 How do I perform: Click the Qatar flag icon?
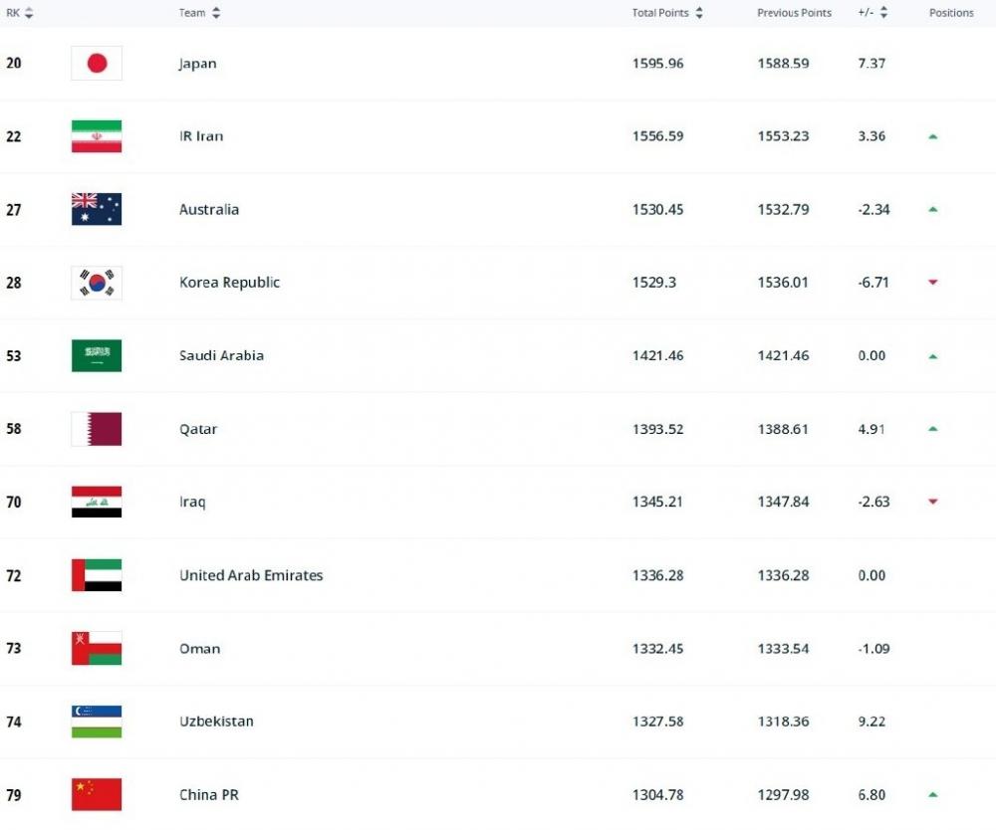point(97,429)
